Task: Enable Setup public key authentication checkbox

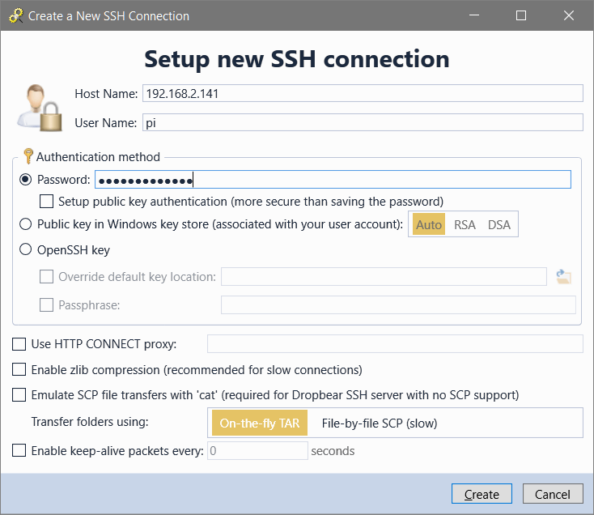Action: [x=46, y=202]
